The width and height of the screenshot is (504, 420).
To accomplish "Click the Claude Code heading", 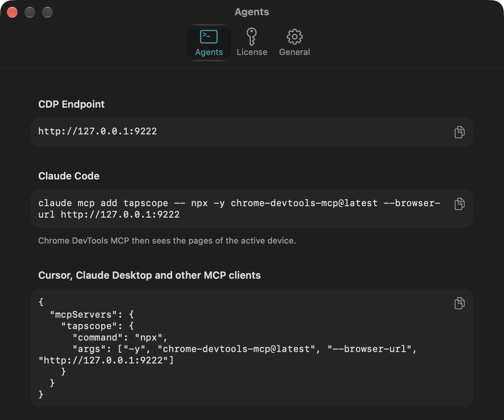I will click(x=69, y=176).
